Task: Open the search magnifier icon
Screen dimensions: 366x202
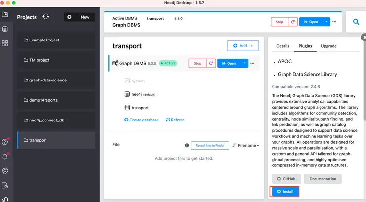Action: [356, 22]
